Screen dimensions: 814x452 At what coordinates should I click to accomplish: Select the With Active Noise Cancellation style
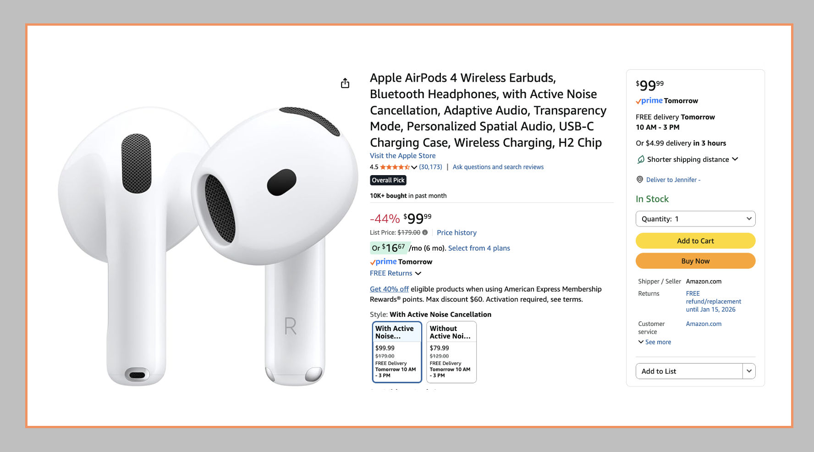click(x=397, y=352)
